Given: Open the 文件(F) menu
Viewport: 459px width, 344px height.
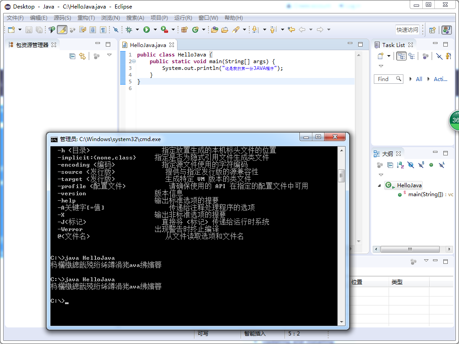Looking at the screenshot, I should 15,18.
